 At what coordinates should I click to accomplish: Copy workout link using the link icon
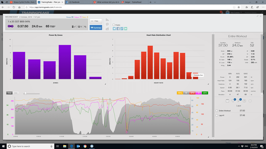click(x=122, y=28)
